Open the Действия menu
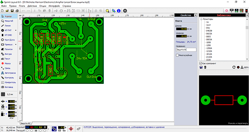The height and width of the screenshot is (132, 249). coord(32,6)
